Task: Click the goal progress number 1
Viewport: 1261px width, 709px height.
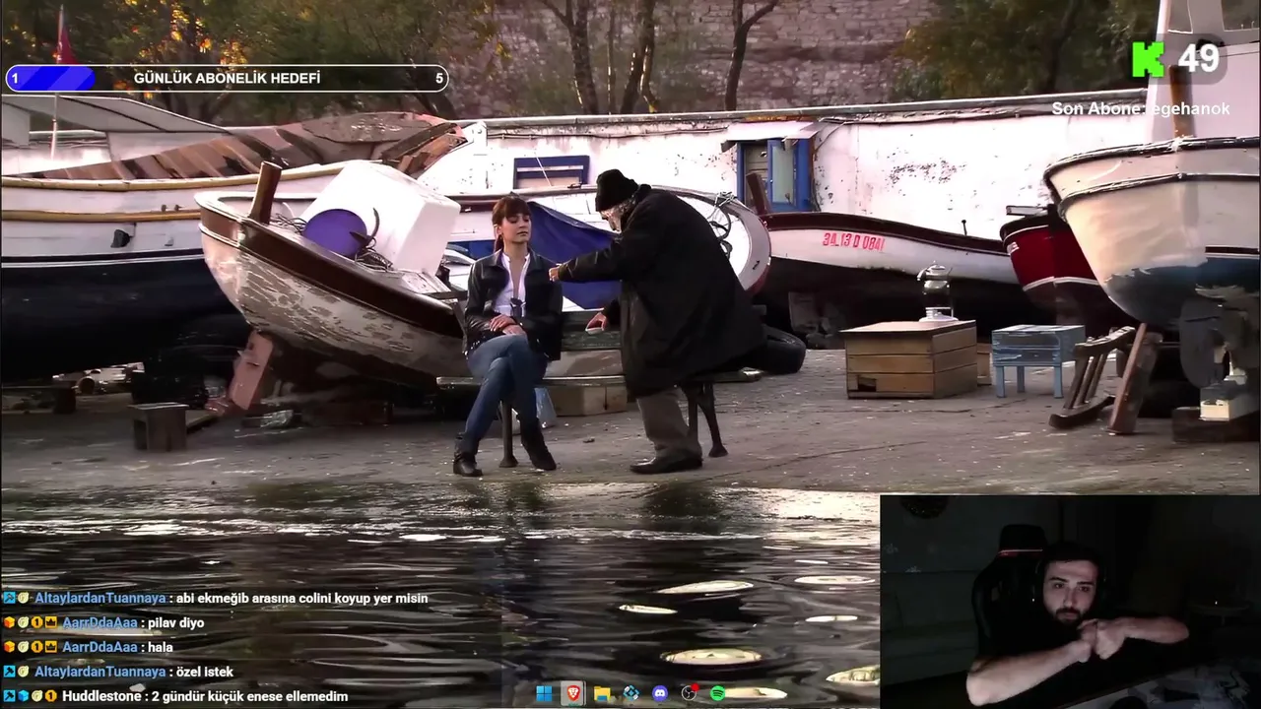Action: (x=15, y=78)
